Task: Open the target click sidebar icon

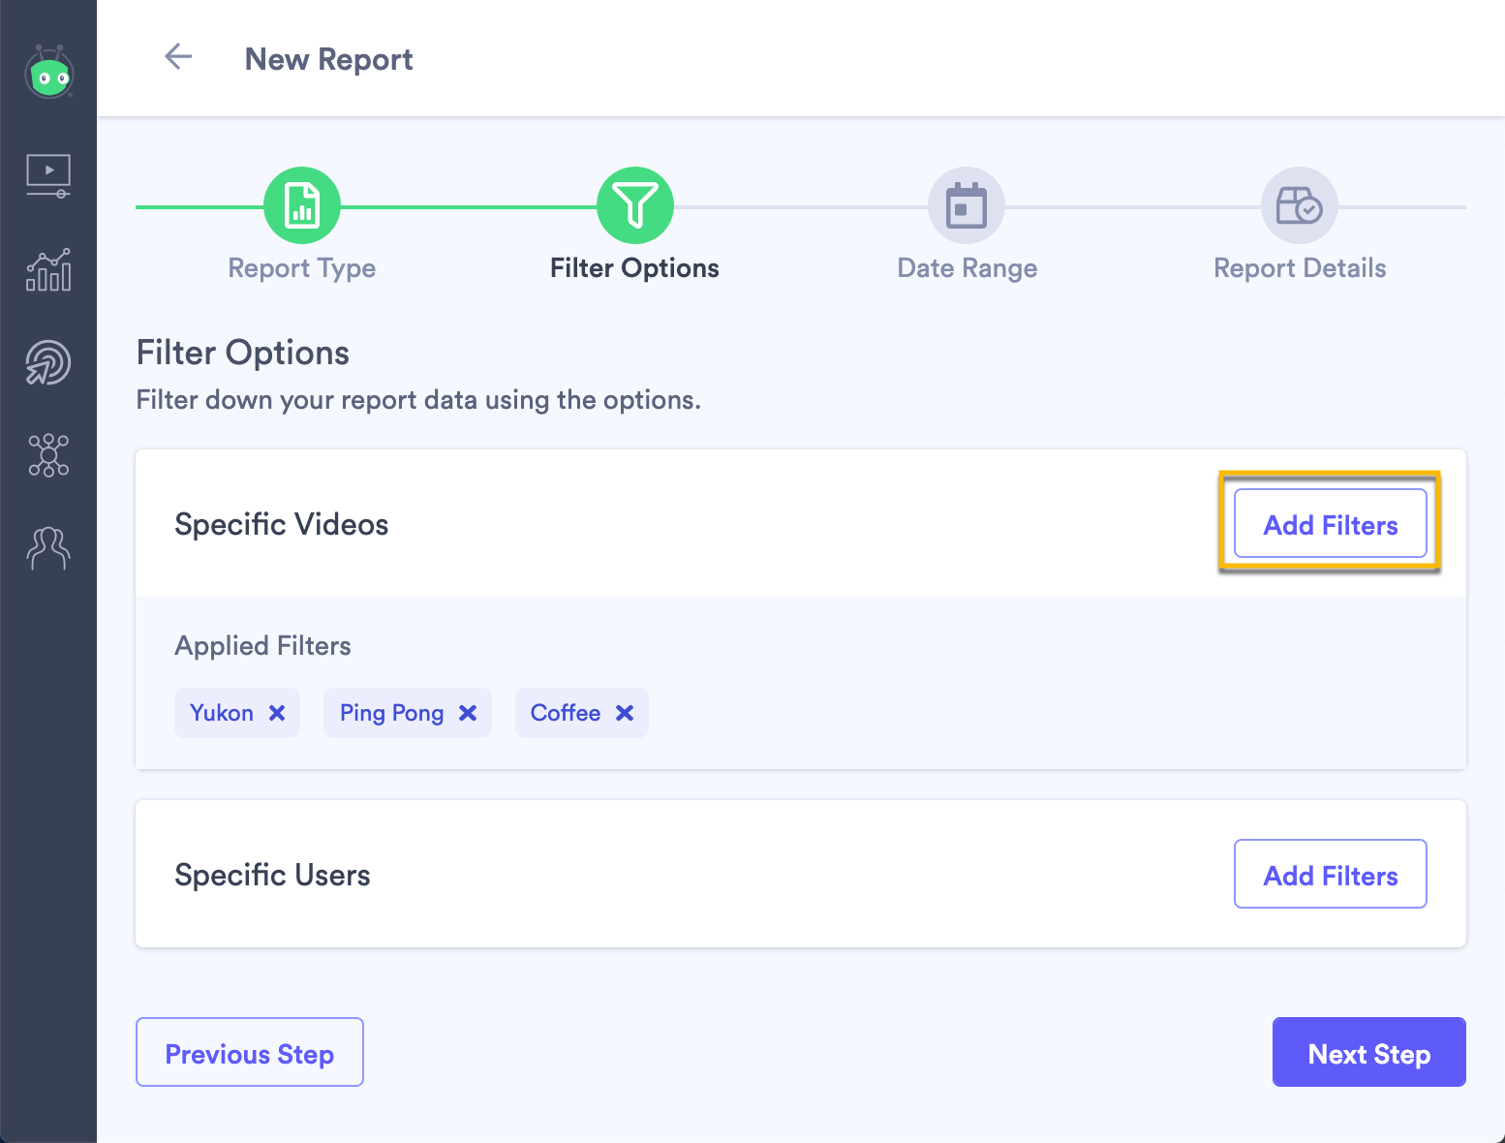Action: coord(48,363)
